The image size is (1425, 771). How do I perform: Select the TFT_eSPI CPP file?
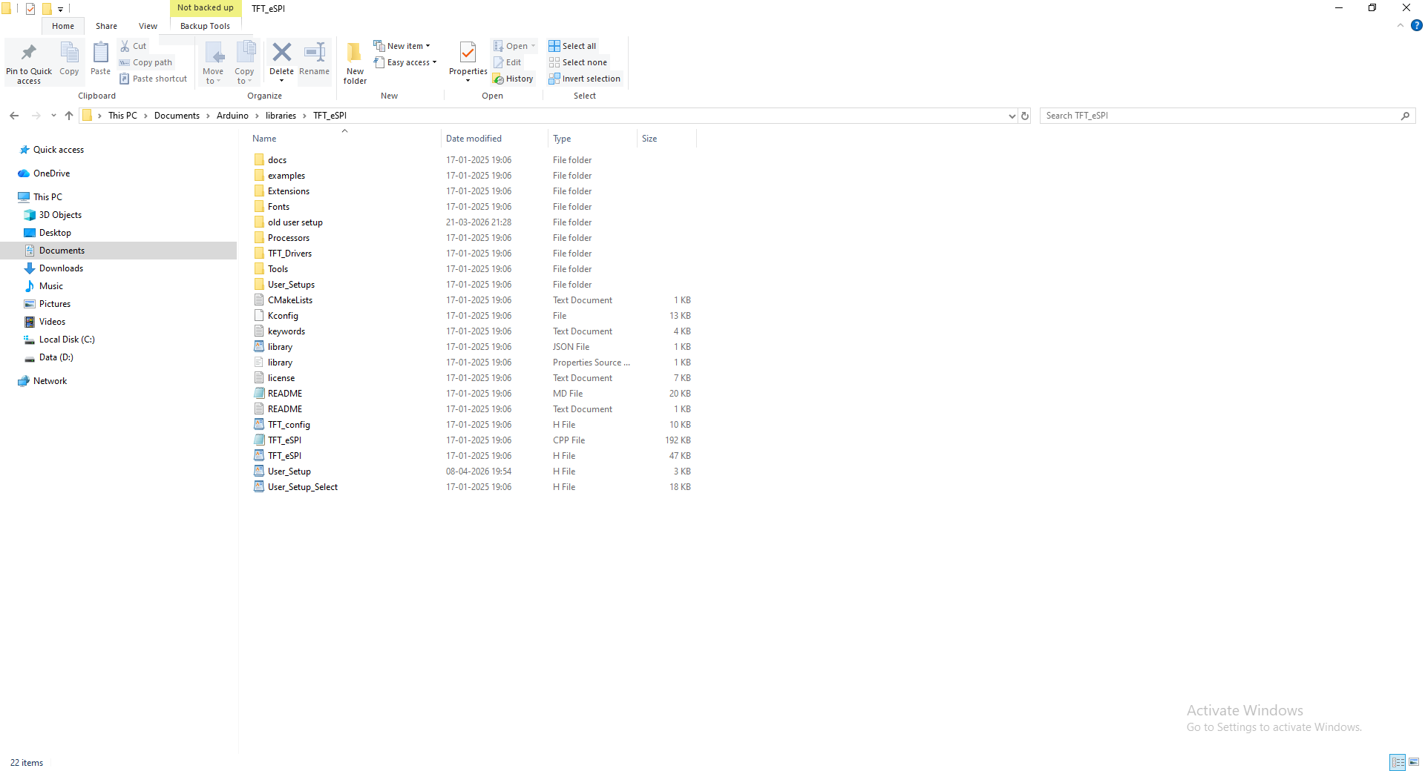(x=284, y=440)
